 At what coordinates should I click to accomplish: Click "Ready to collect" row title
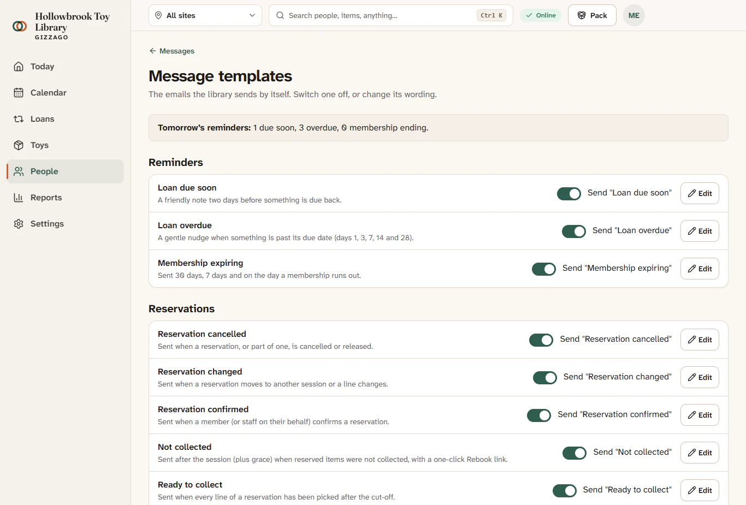pos(190,485)
